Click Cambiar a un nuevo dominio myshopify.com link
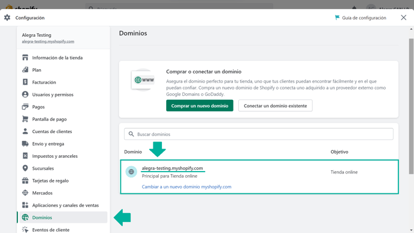The width and height of the screenshot is (414, 233). (x=187, y=187)
